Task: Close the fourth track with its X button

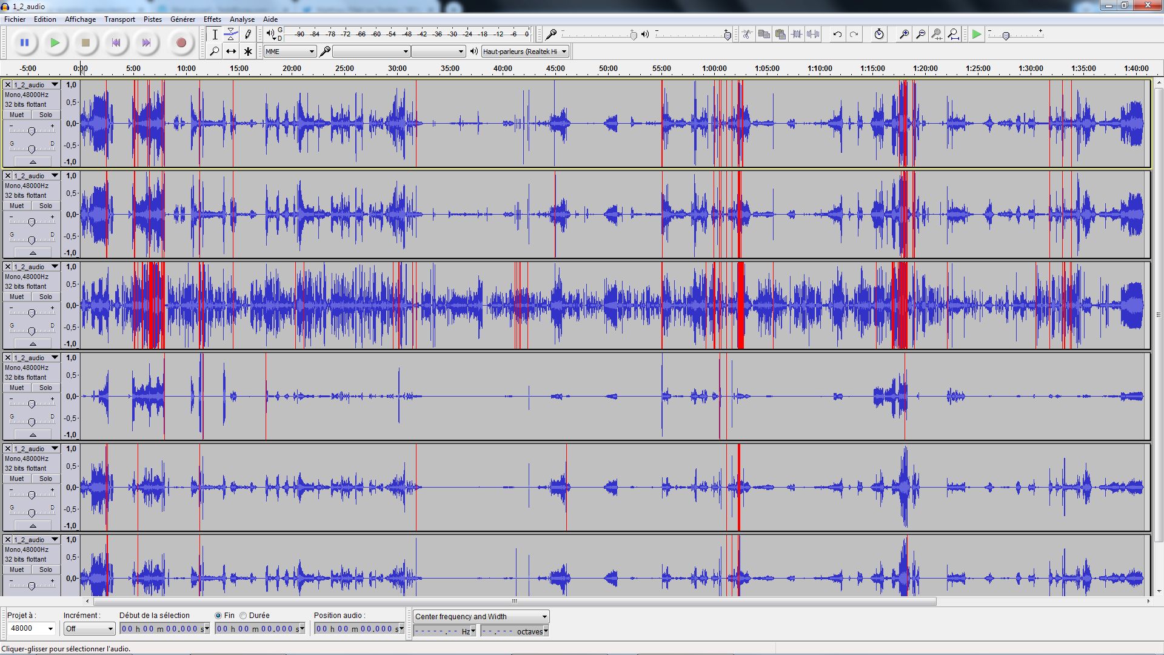Action: [8, 357]
